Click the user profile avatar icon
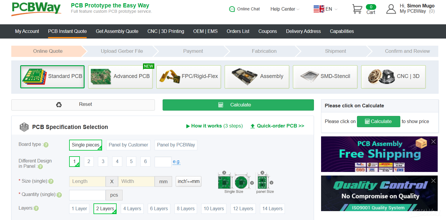This screenshot has width=446, height=220. [391, 9]
